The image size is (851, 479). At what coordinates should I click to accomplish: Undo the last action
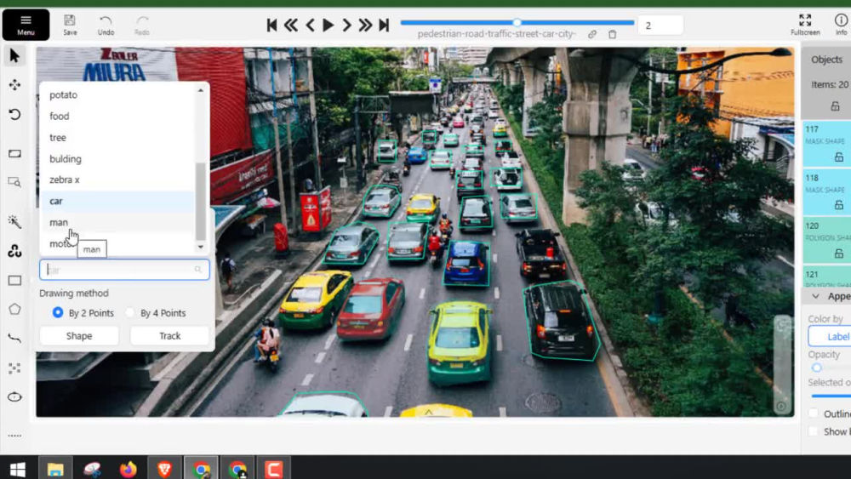pyautogui.click(x=106, y=25)
